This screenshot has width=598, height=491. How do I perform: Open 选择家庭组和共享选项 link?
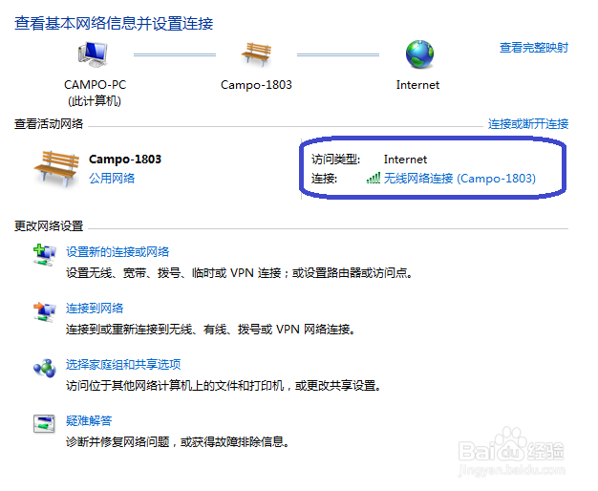[x=123, y=365]
